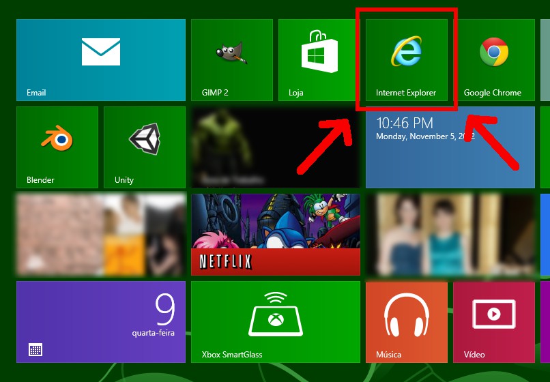Click the NETFLIX logo text
This screenshot has width=550, height=382.
point(226,262)
